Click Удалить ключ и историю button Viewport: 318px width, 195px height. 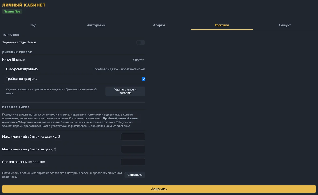click(x=125, y=91)
